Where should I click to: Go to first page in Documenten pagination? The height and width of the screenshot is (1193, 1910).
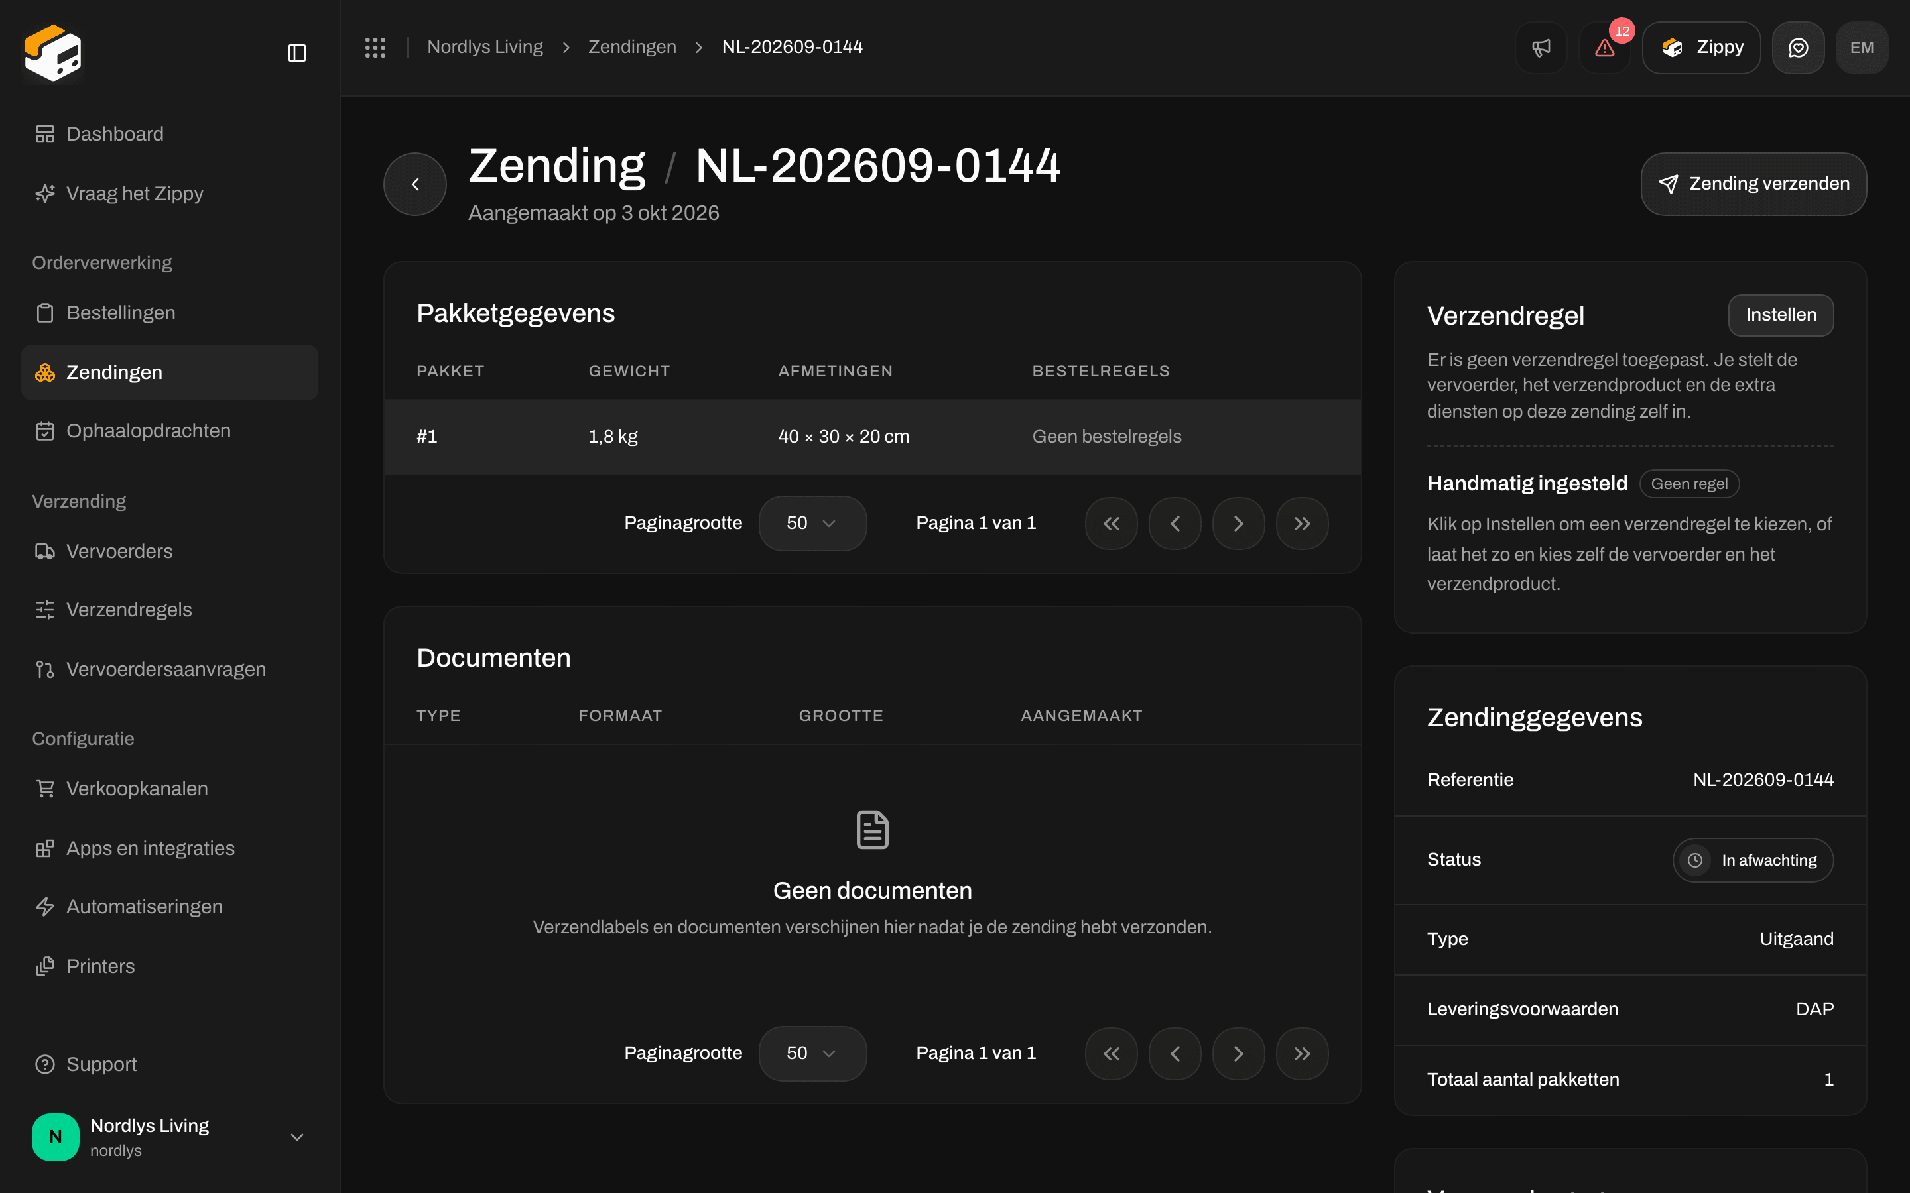tap(1112, 1053)
